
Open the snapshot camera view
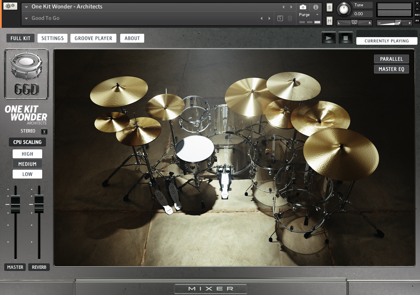pos(303,7)
